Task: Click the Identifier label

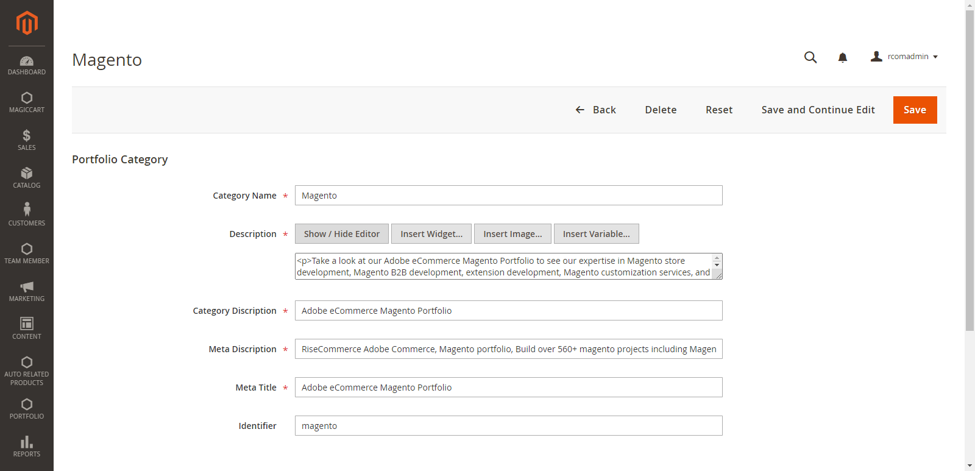Action: click(x=257, y=426)
